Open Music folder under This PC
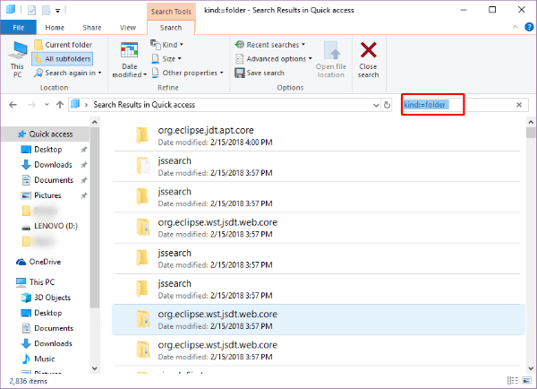 (44, 359)
